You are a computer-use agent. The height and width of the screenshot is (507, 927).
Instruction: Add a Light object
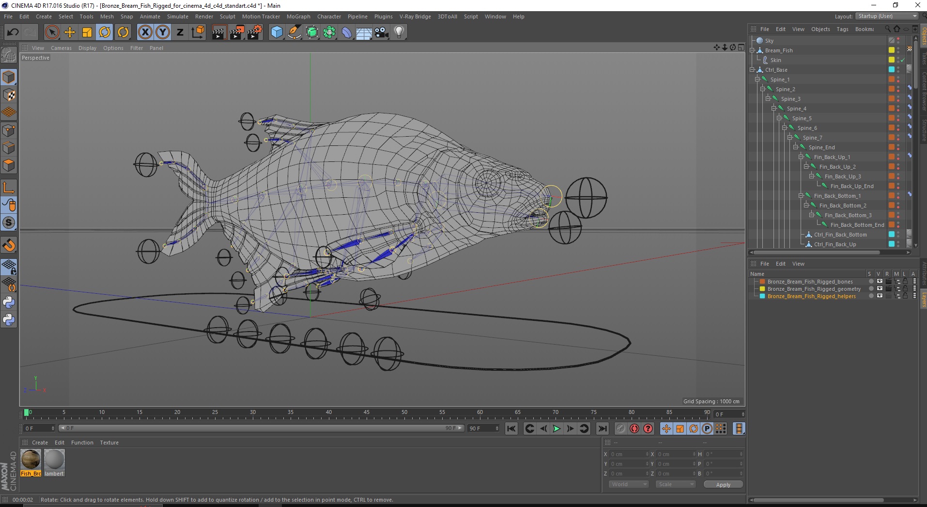[x=399, y=32]
